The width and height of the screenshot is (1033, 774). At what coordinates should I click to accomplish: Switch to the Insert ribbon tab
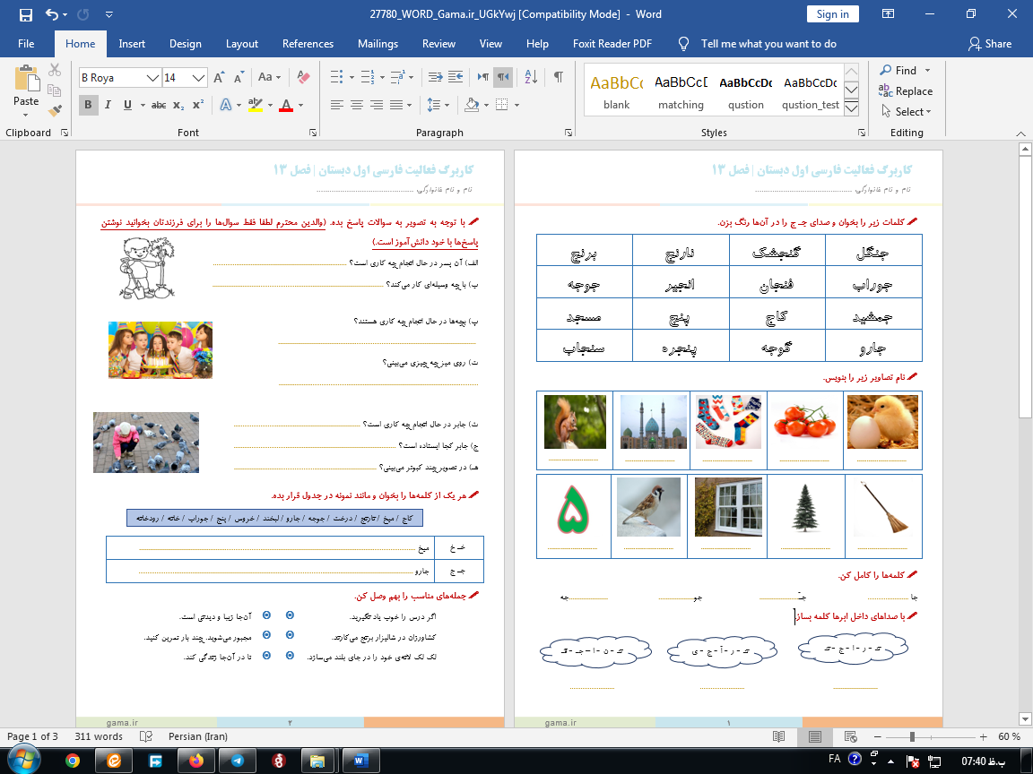[x=132, y=43]
